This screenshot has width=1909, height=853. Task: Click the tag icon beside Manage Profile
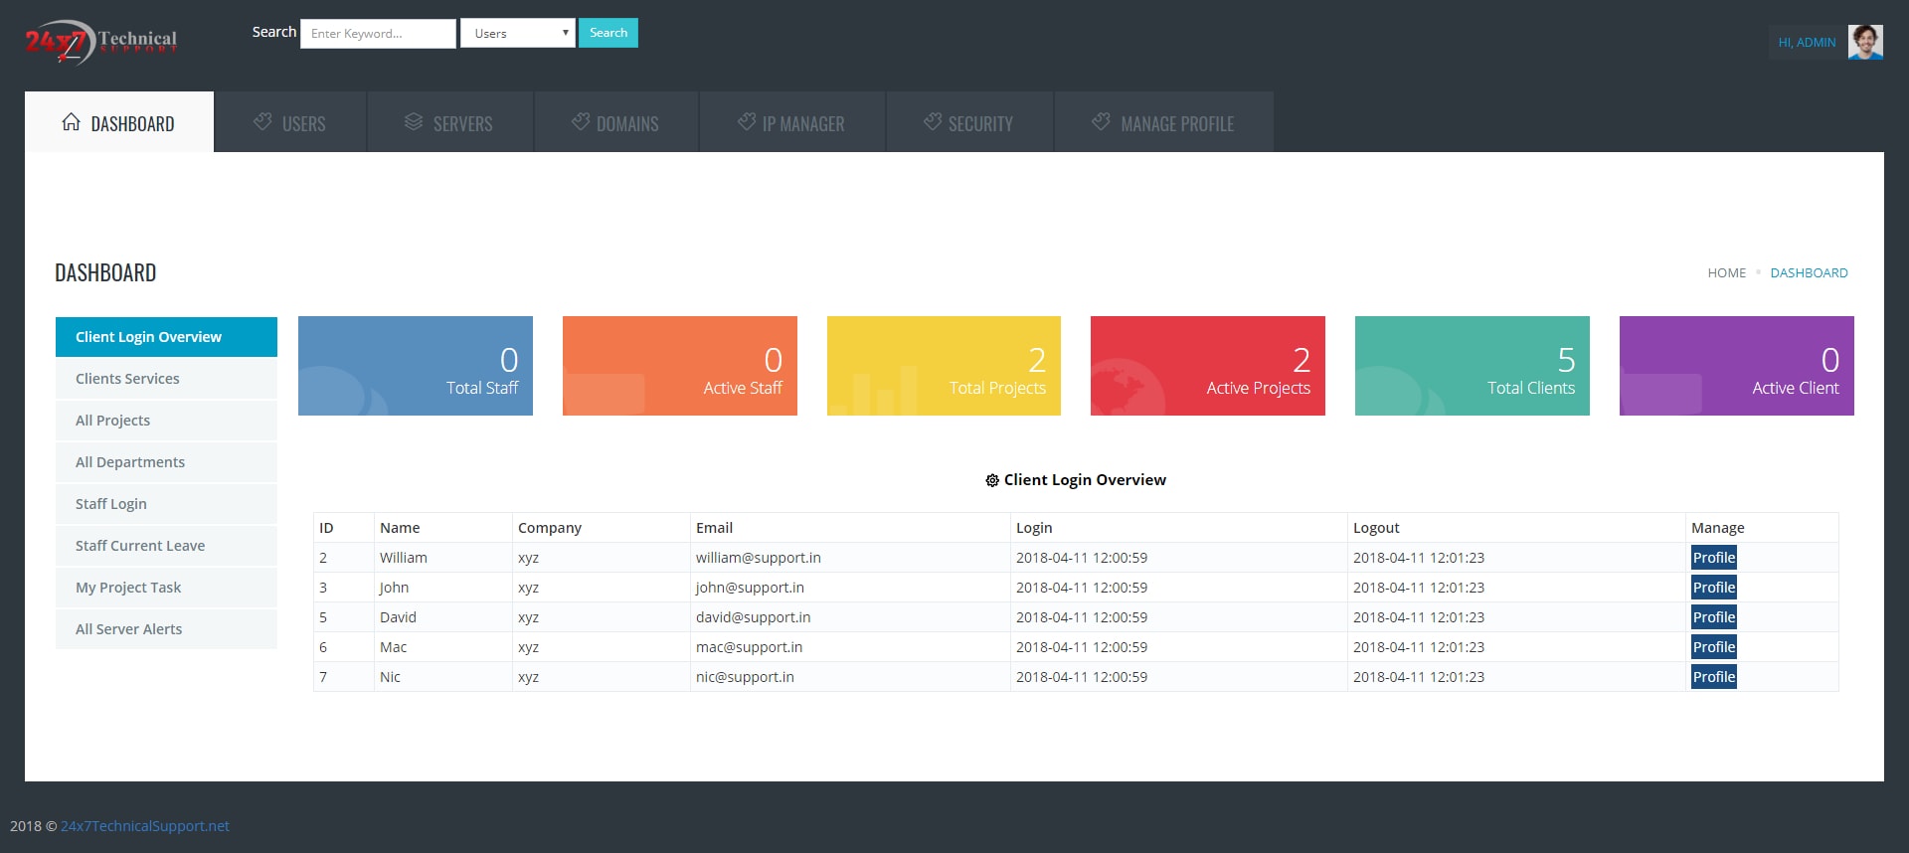click(1101, 121)
